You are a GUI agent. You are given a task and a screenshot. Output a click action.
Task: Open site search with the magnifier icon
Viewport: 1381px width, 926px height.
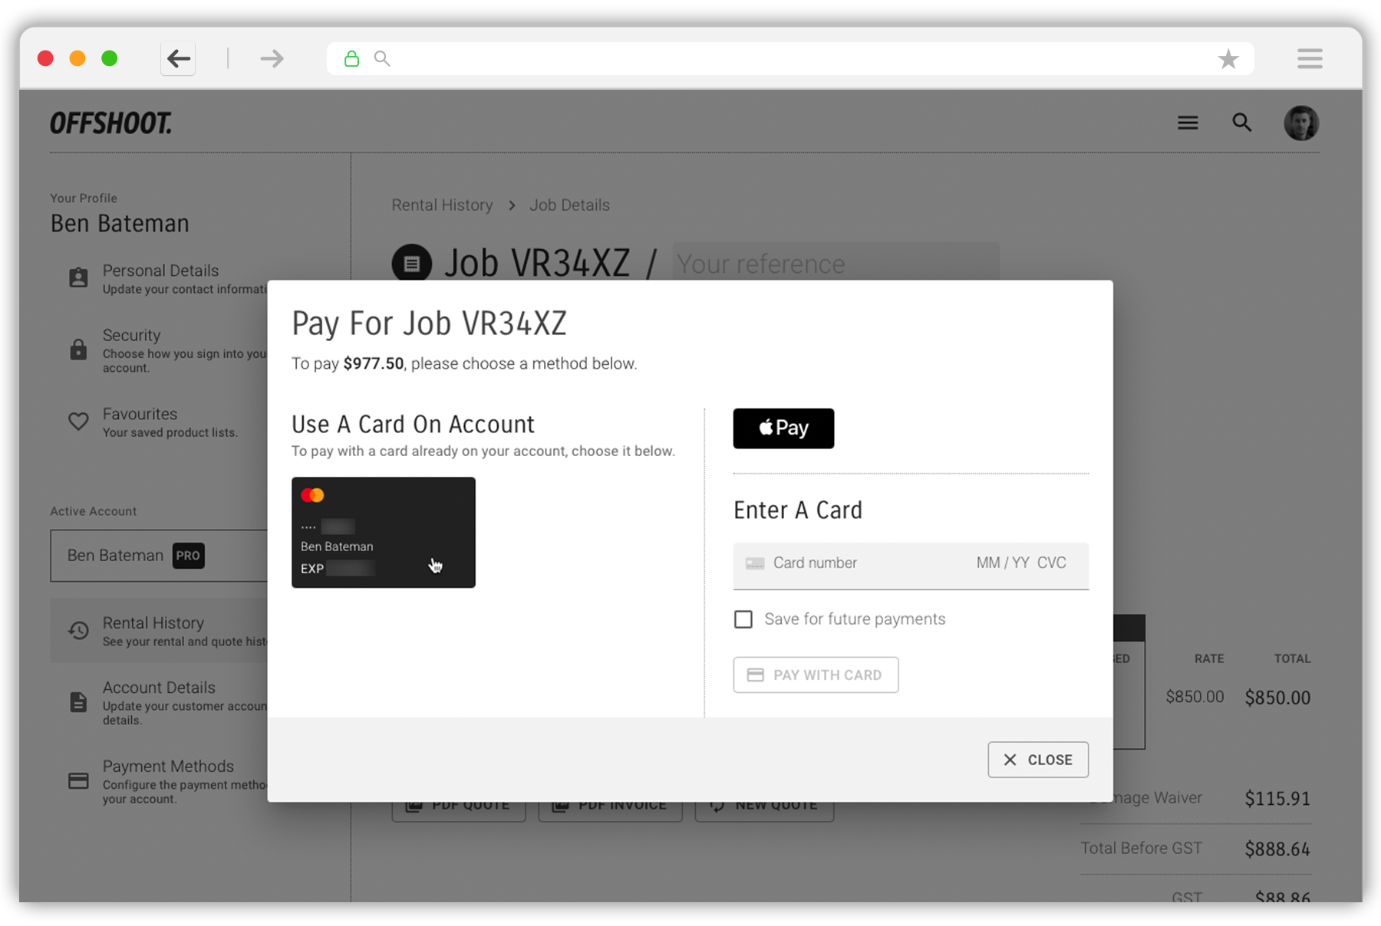coord(1242,123)
